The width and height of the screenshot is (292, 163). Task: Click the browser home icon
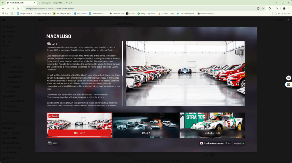(18, 9)
